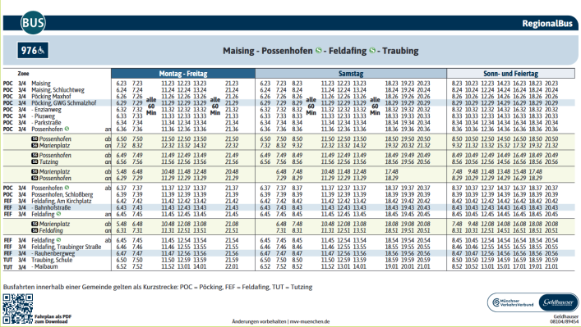Click the stop - Rauhenbergweg
Image resolution: width=581 pixels, height=327 pixels.
(53, 253)
